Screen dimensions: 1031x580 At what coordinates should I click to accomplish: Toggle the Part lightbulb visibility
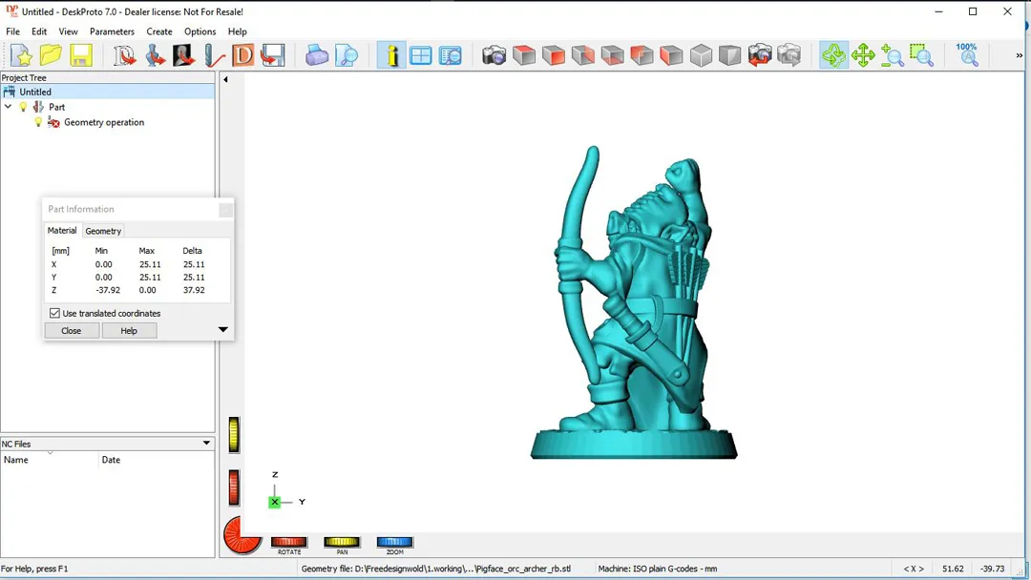(24, 107)
